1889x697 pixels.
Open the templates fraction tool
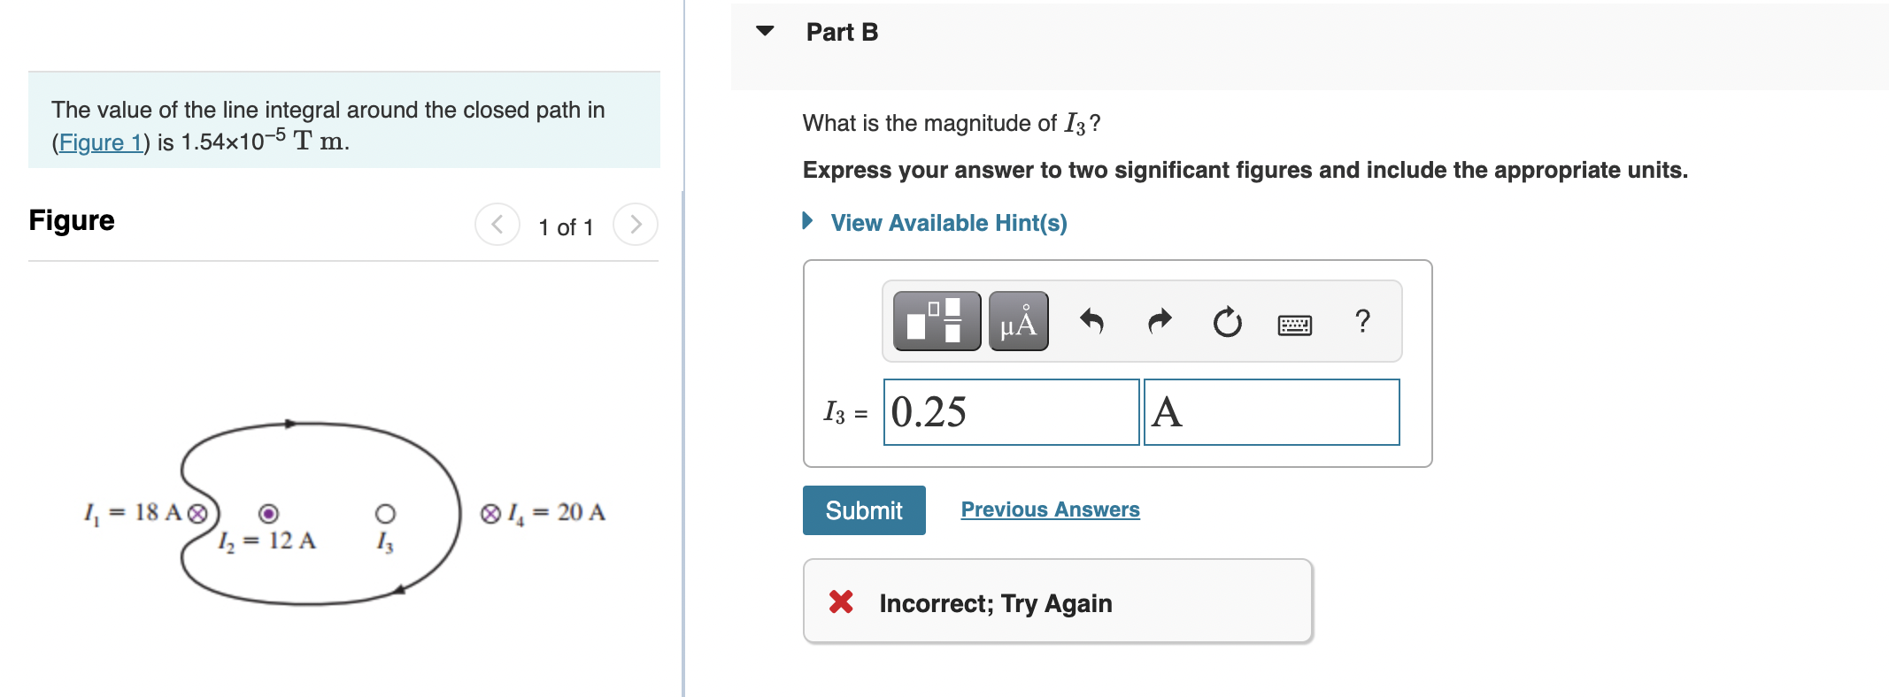click(937, 321)
